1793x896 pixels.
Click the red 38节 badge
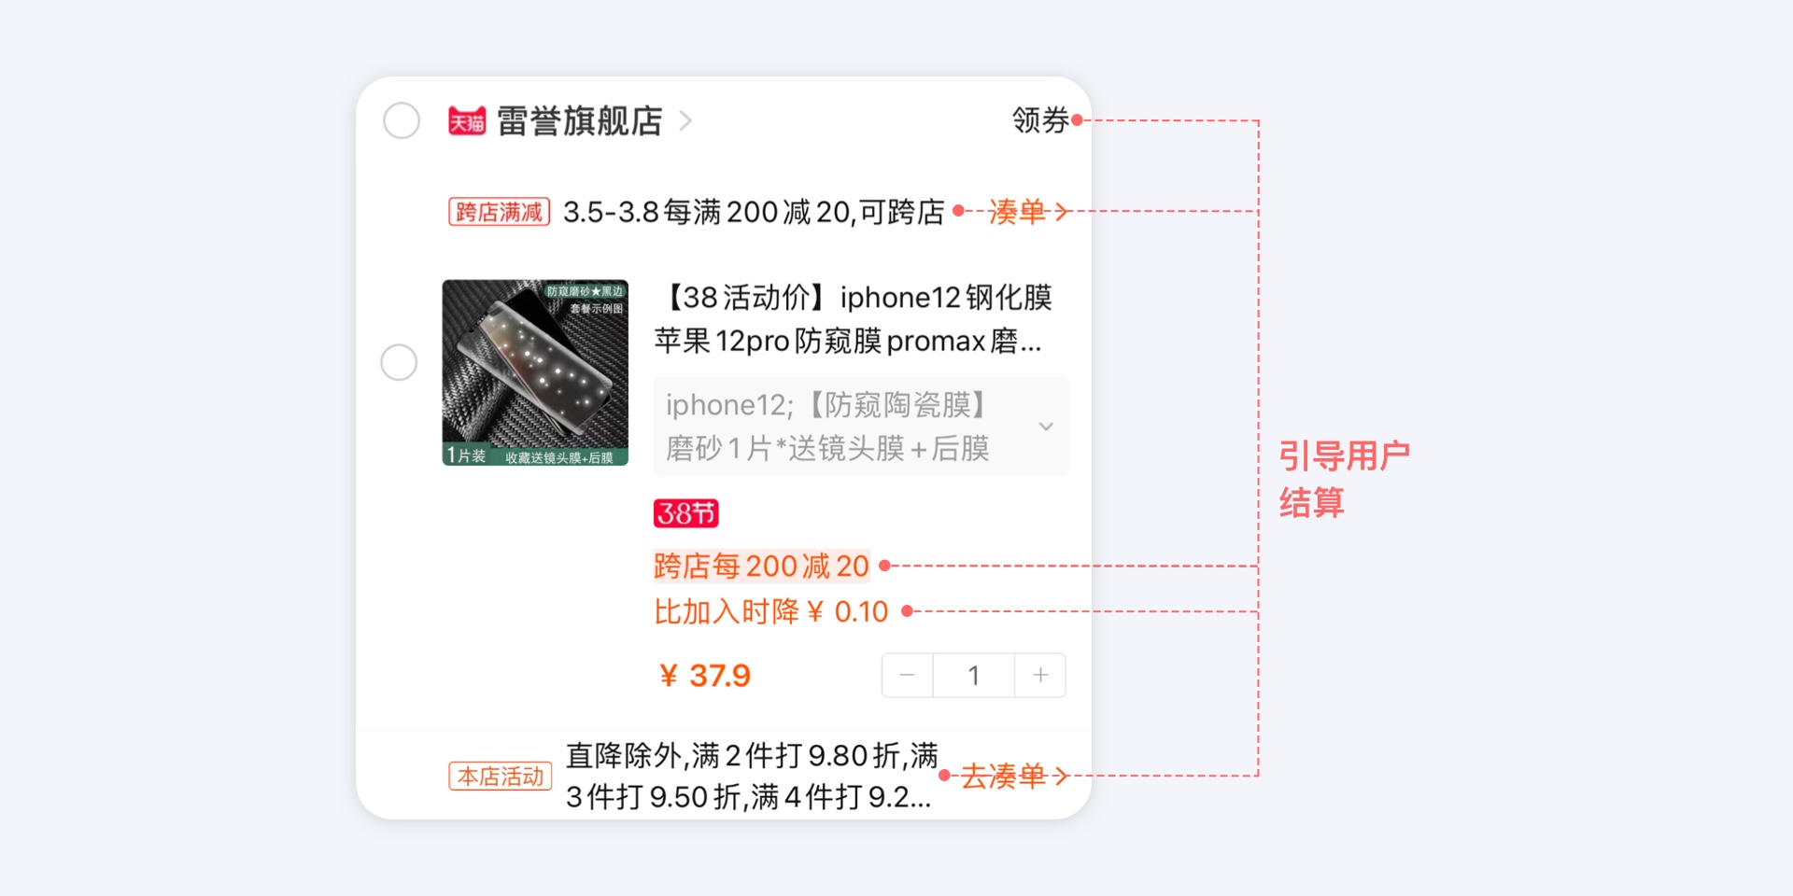(x=685, y=513)
